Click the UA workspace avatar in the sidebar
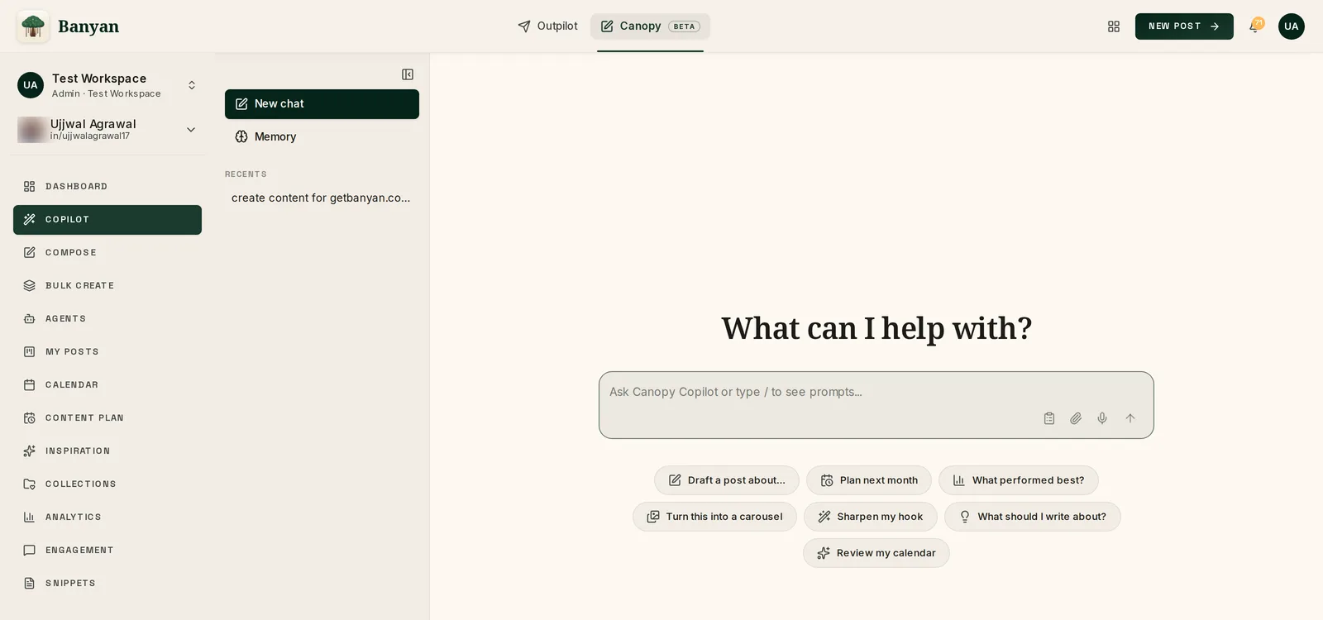The height and width of the screenshot is (620, 1323). (x=31, y=85)
